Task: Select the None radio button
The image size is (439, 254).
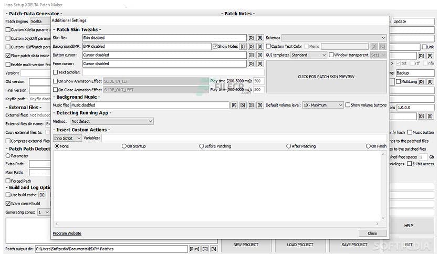Action: (57, 146)
